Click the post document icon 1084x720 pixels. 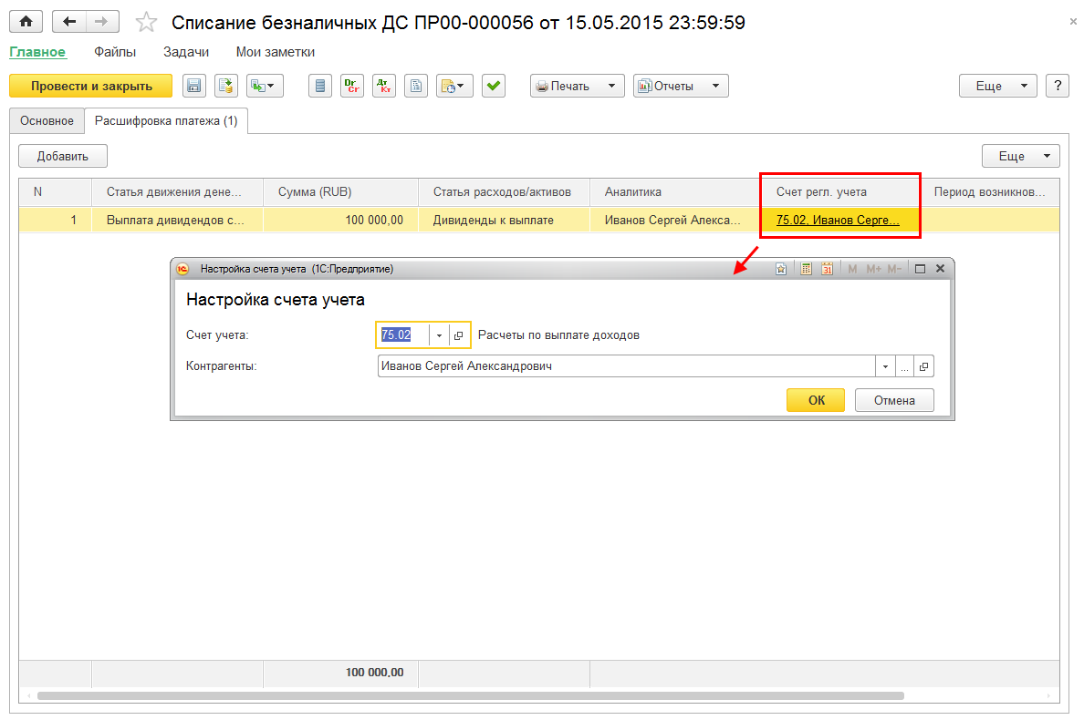[226, 86]
